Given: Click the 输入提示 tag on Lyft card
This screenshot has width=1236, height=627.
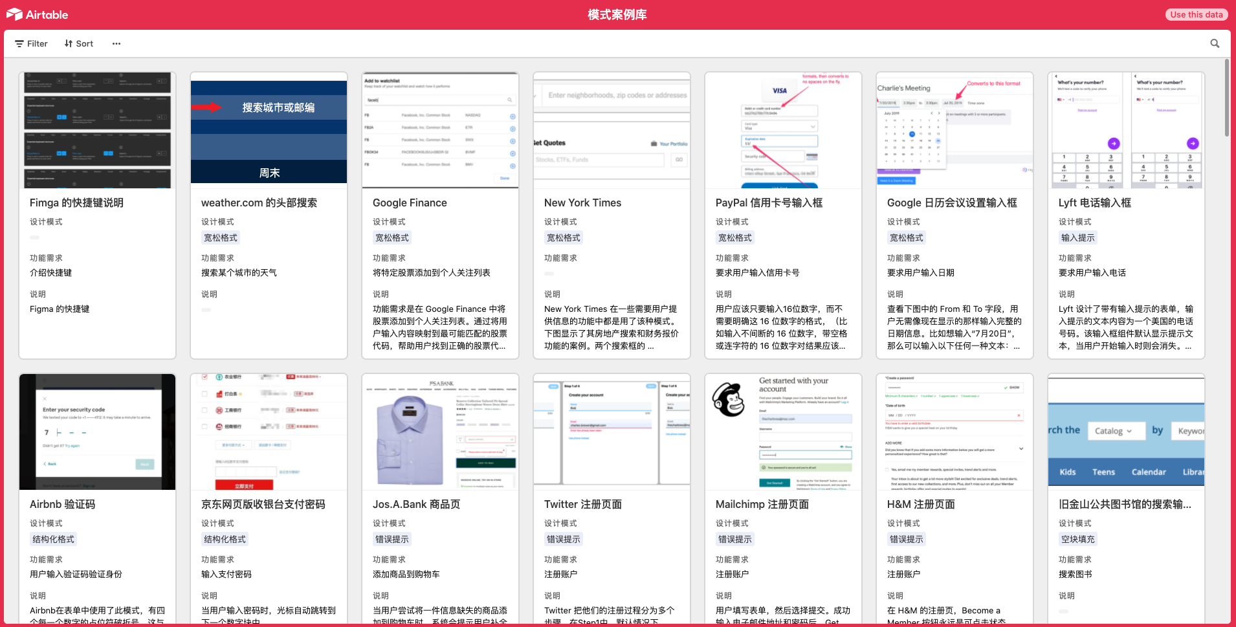Looking at the screenshot, I should pyautogui.click(x=1078, y=237).
